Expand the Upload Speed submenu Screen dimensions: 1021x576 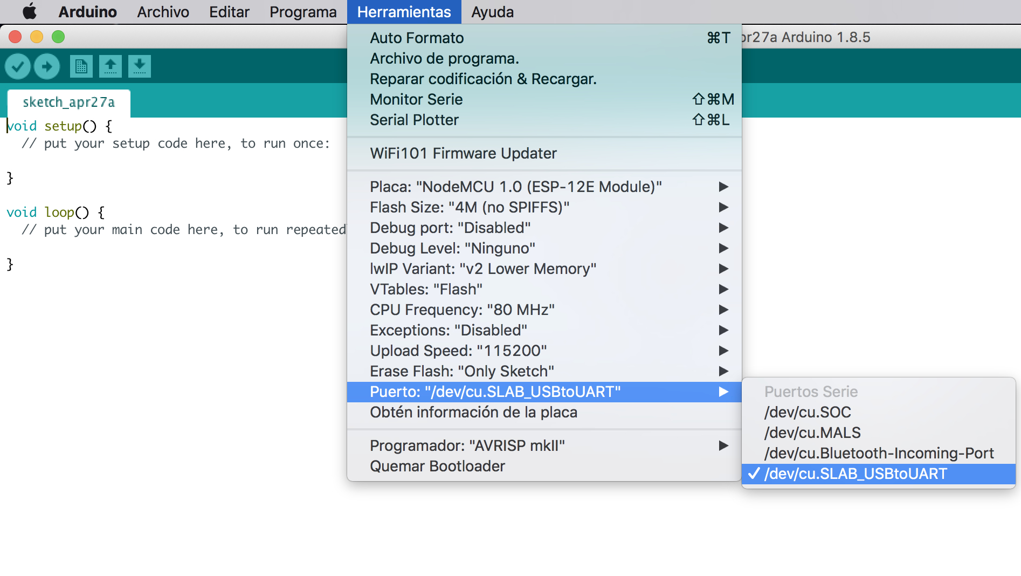tap(544, 351)
